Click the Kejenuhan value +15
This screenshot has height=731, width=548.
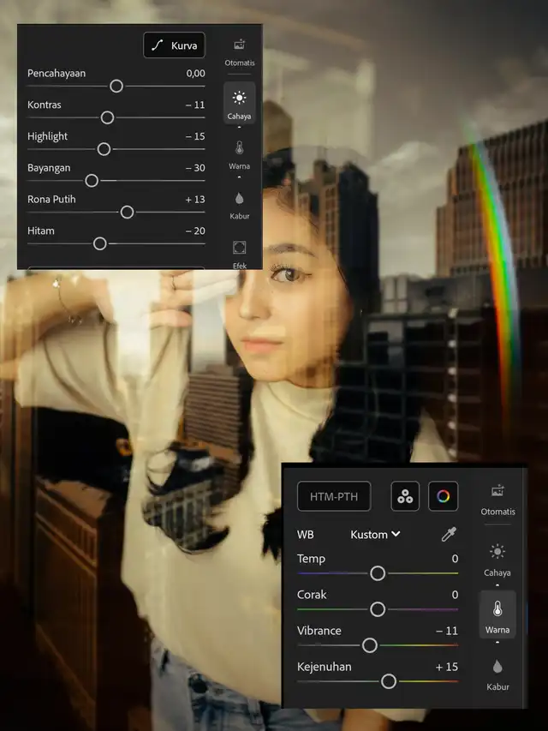[x=446, y=667]
